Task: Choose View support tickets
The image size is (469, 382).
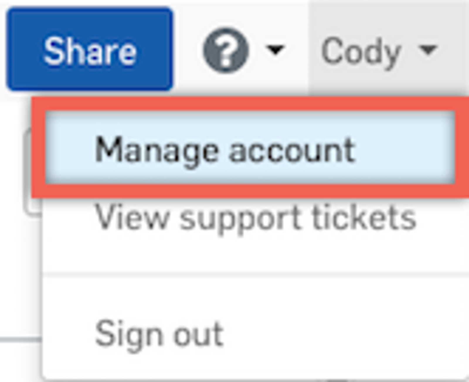Action: [255, 218]
